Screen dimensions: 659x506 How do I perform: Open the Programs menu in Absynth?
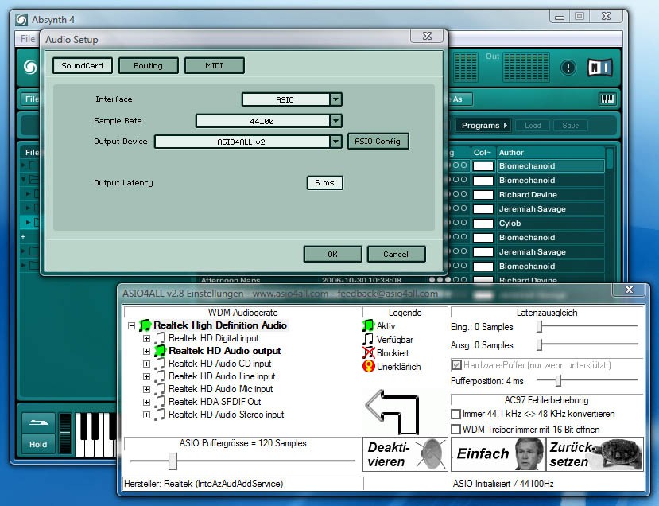coord(484,126)
